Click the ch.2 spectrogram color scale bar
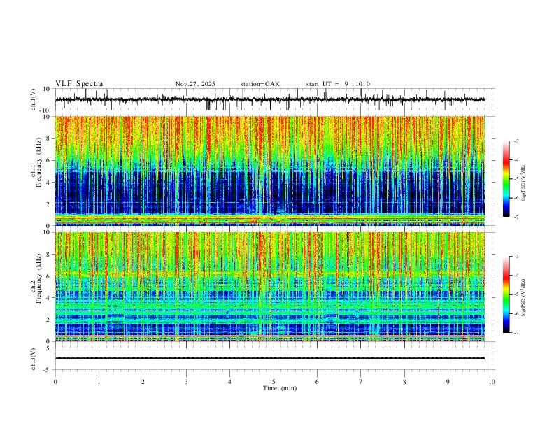554x428 pixels. pyautogui.click(x=506, y=294)
